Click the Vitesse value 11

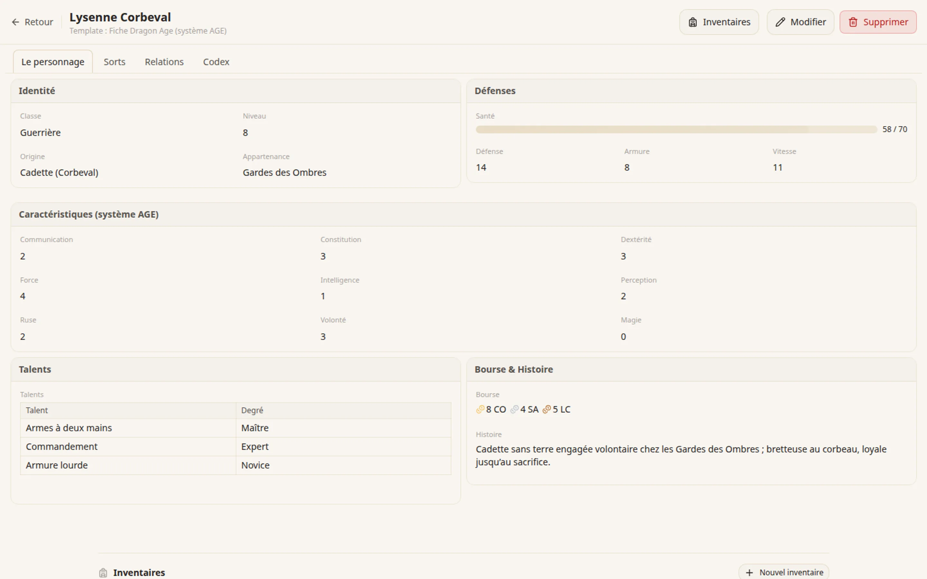(778, 168)
